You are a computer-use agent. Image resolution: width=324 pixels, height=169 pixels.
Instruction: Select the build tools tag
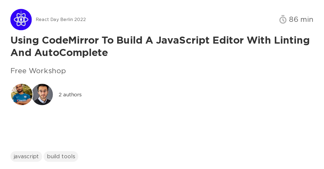coord(61,156)
